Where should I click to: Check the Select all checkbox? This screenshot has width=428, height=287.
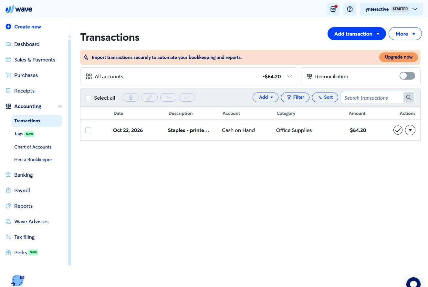(89, 98)
